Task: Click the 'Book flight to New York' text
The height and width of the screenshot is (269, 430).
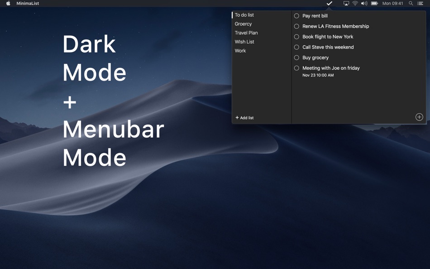Action: (x=328, y=37)
